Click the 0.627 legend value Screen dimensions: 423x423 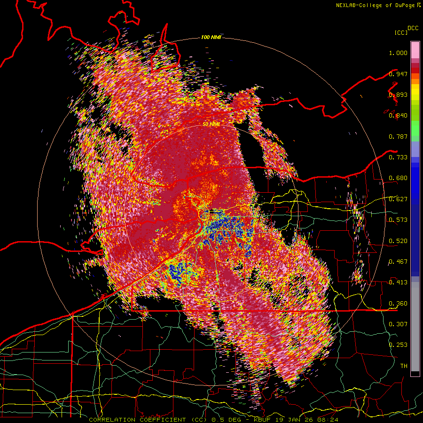pyautogui.click(x=398, y=199)
